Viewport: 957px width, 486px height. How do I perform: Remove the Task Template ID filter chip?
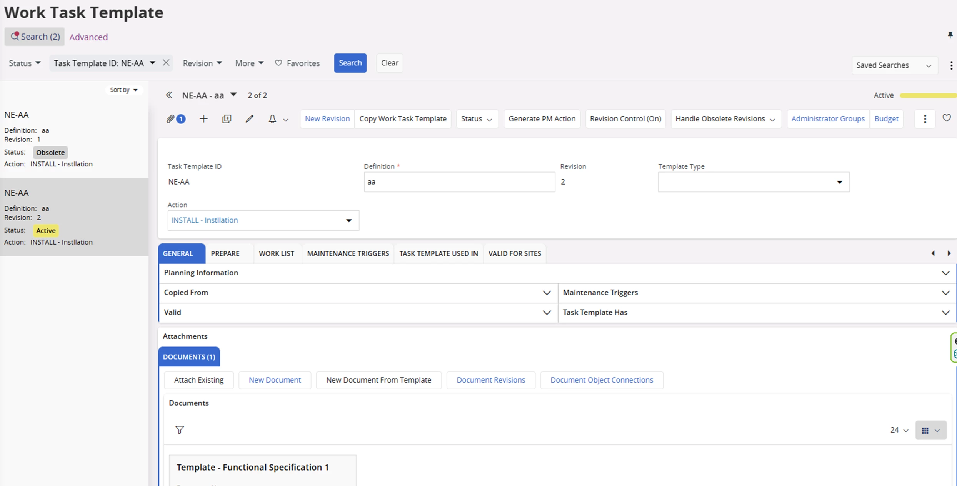[166, 63]
